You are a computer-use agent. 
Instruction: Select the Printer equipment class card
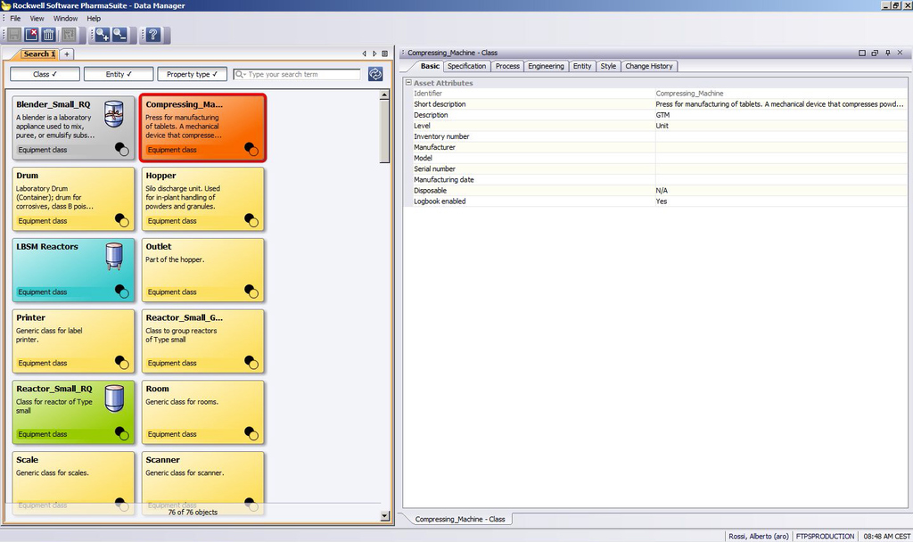click(73, 341)
